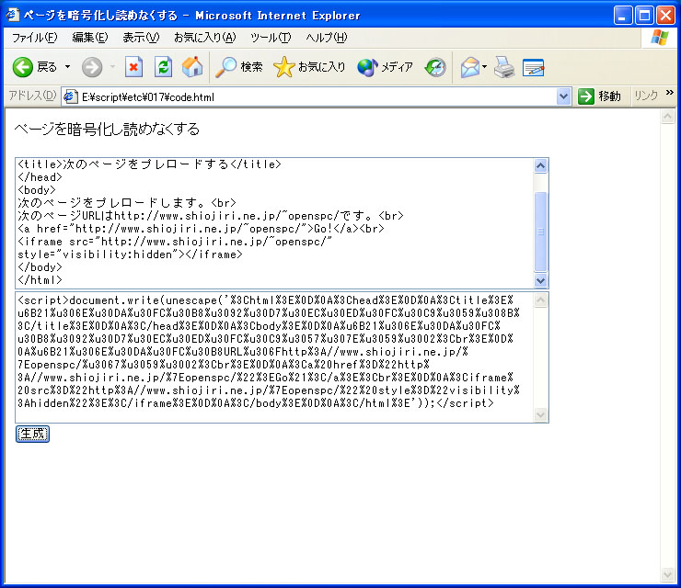Click the Edit page toolbar icon

[x=534, y=67]
